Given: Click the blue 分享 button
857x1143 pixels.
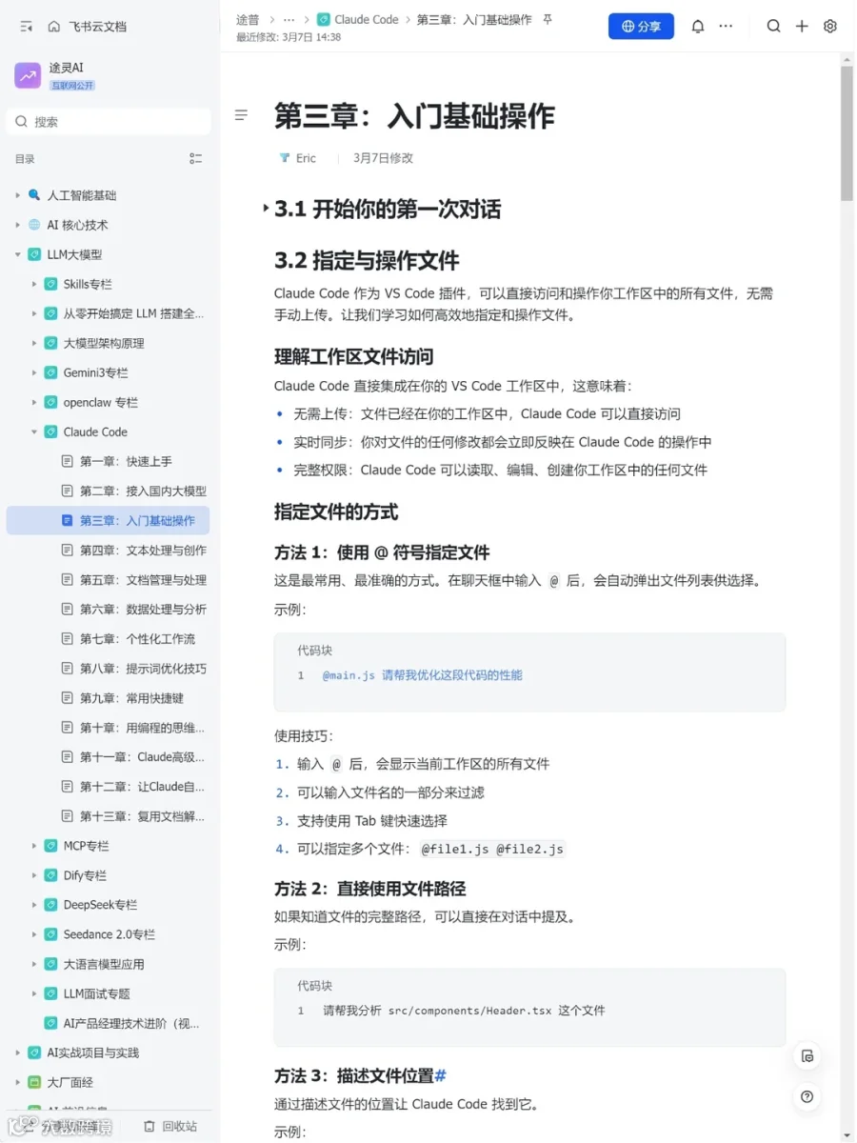Looking at the screenshot, I should pos(641,27).
